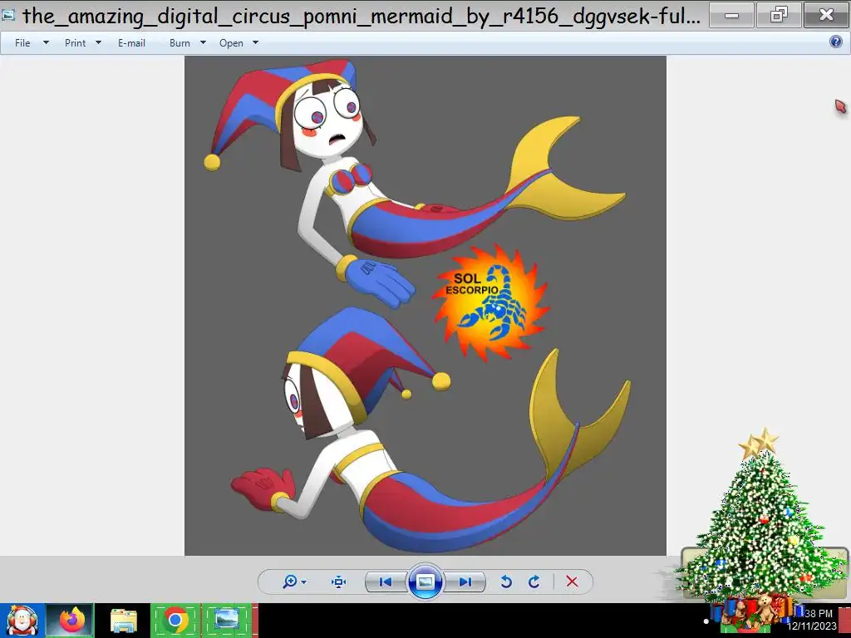851x638 pixels.
Task: Click the Santa Start button
Action: tap(22, 620)
